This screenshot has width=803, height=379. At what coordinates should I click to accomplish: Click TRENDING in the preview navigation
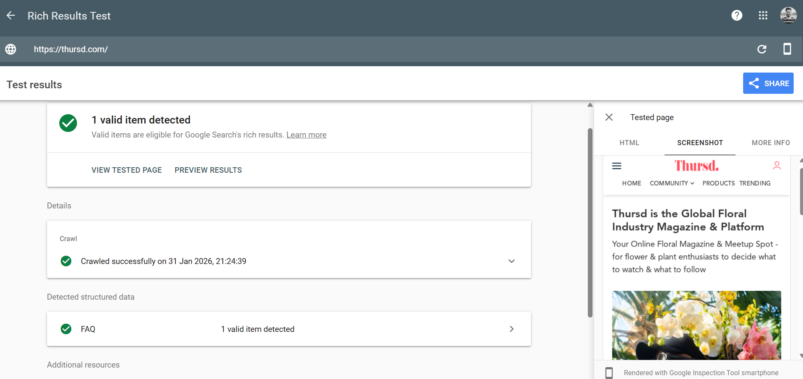pyautogui.click(x=755, y=183)
